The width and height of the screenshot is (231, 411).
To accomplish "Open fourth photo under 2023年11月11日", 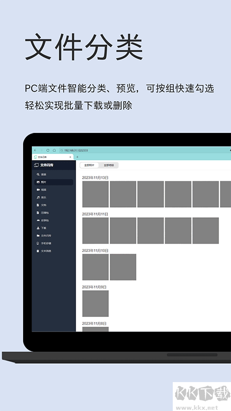I will click(x=178, y=231).
